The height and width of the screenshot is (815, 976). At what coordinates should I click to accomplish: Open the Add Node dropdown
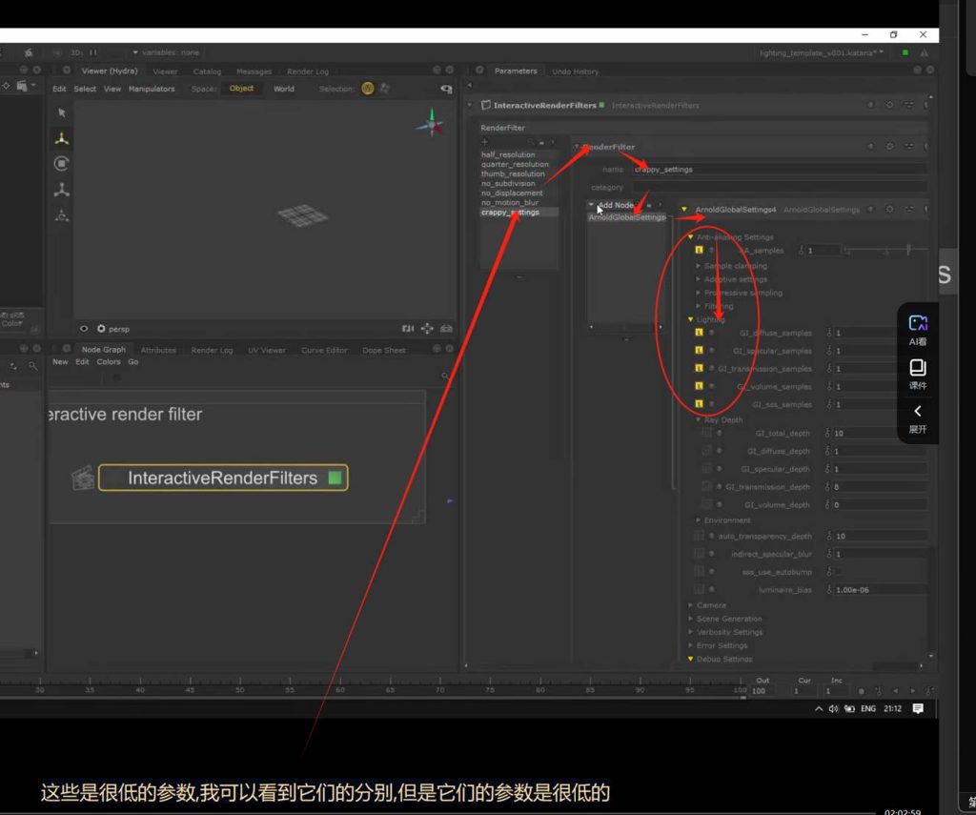(x=615, y=205)
